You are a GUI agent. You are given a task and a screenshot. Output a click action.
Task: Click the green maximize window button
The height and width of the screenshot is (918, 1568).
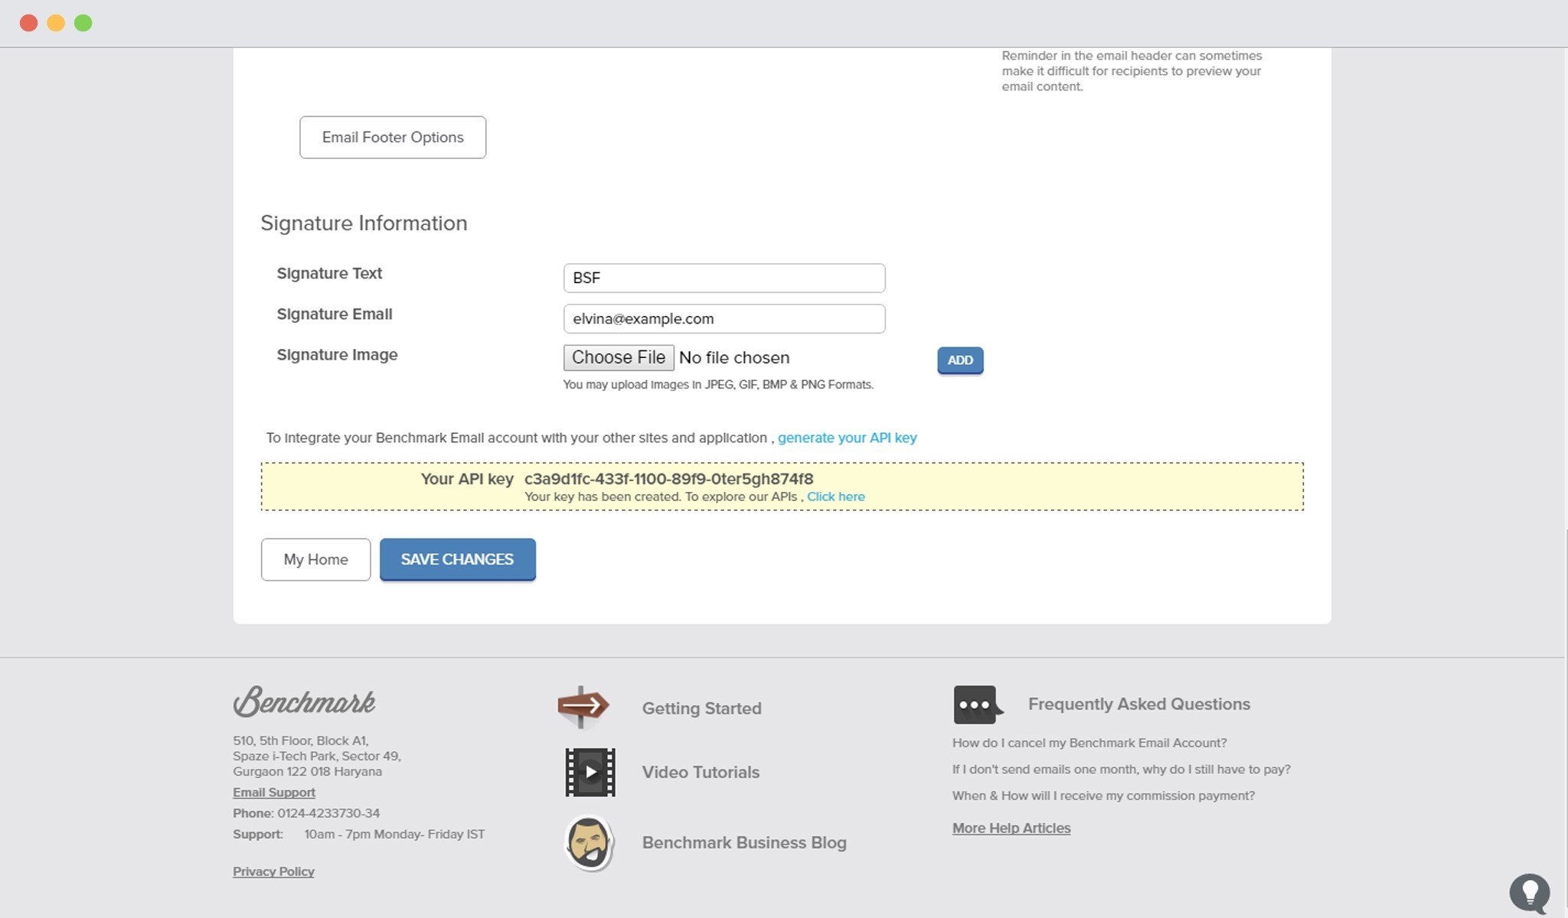tap(83, 23)
